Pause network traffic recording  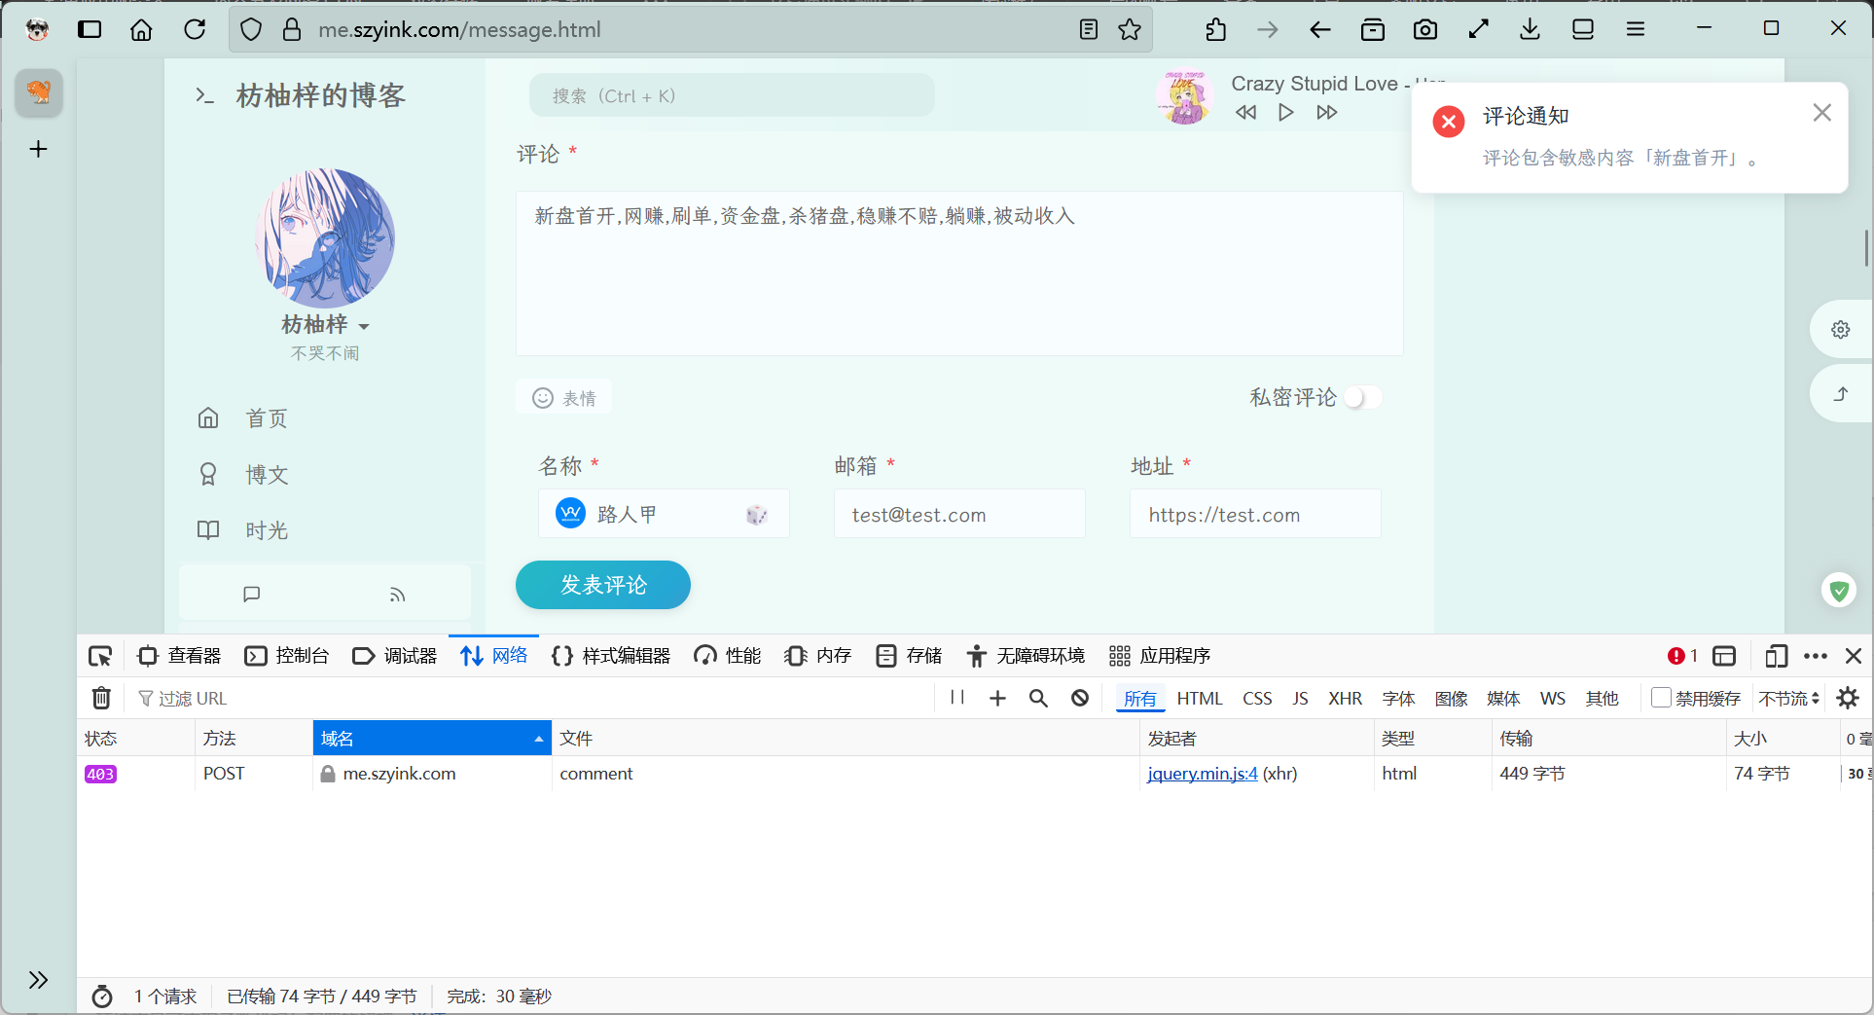point(955,698)
